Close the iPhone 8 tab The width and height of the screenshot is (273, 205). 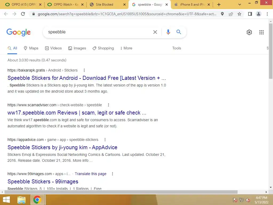click(x=209, y=5)
